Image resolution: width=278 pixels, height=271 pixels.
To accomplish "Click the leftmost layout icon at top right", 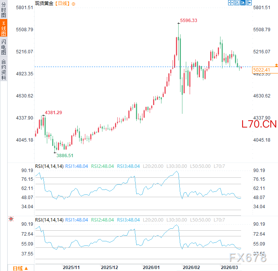I will coord(231,3).
